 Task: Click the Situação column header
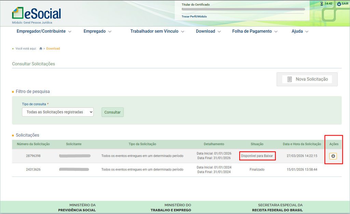click(257, 144)
